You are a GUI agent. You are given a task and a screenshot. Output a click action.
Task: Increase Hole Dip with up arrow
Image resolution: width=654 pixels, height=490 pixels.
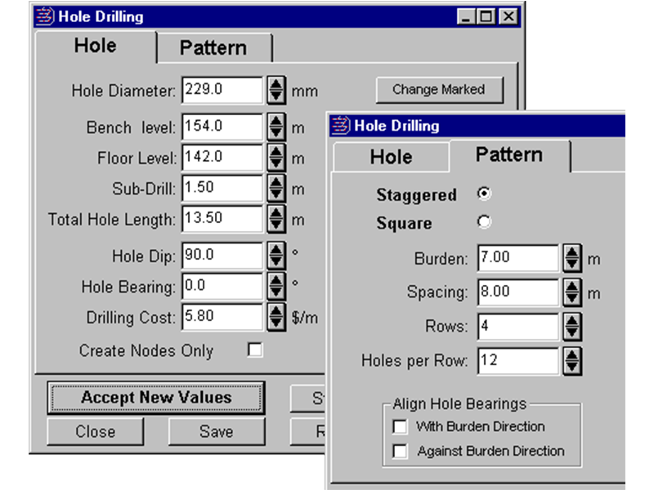click(276, 249)
